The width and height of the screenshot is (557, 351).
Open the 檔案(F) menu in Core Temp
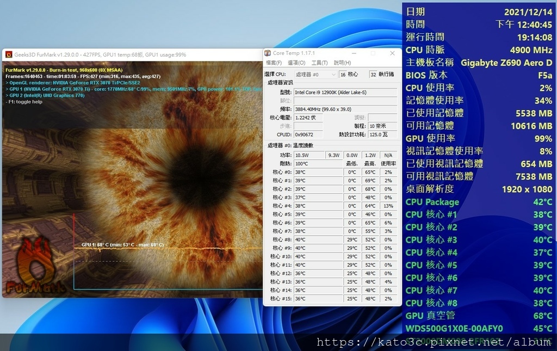pos(274,63)
